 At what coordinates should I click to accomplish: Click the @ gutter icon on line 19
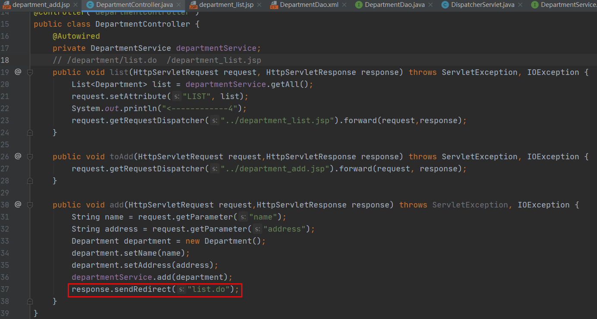(x=18, y=72)
